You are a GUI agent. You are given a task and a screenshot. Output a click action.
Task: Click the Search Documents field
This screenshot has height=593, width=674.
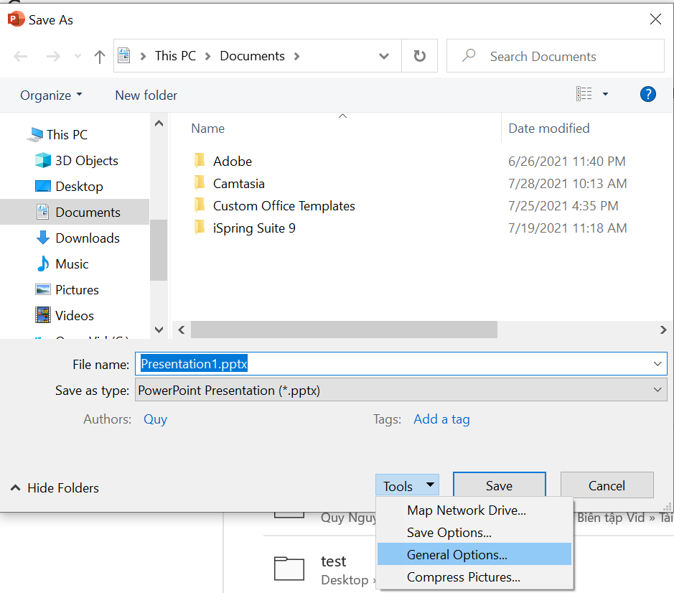point(556,56)
